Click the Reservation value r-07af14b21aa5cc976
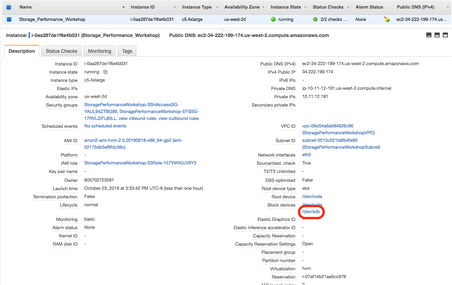This screenshot has width=452, height=285. [324, 277]
